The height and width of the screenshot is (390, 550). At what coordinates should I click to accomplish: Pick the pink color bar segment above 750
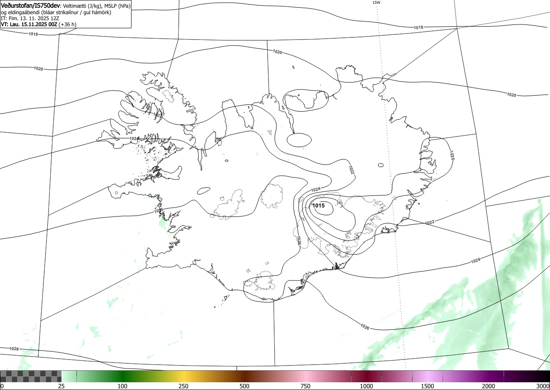click(x=306, y=376)
